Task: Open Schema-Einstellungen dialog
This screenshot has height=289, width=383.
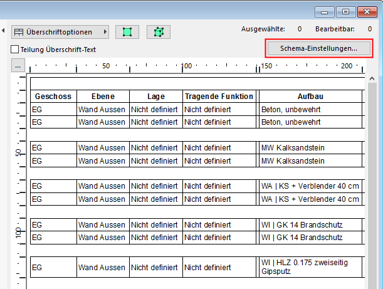Action: click(x=319, y=48)
